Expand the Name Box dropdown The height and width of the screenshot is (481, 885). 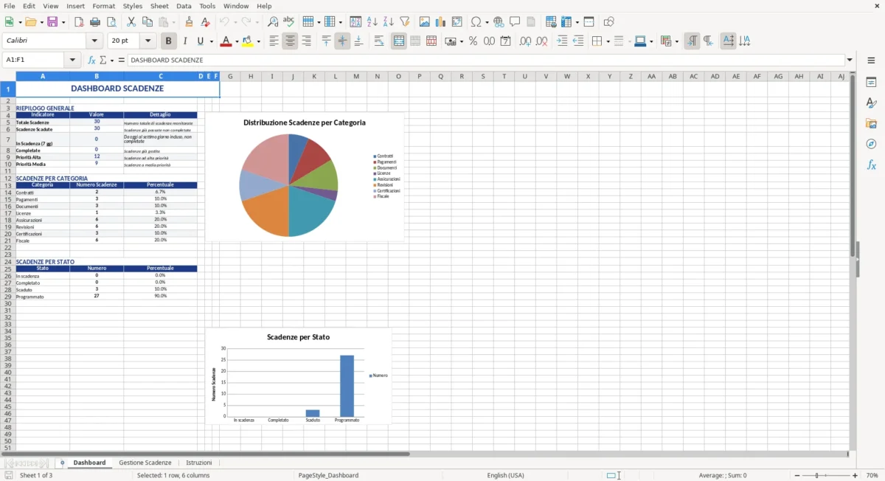click(72, 60)
